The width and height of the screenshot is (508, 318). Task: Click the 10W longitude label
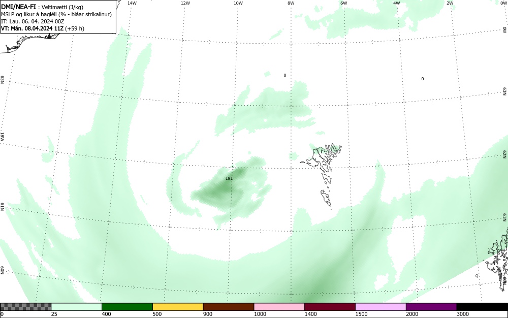tap(238, 3)
